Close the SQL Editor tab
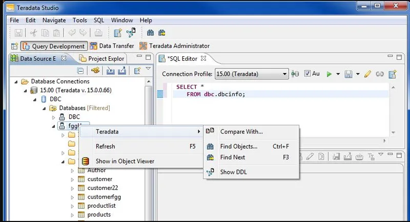This screenshot has width=410, height=222. (203, 58)
